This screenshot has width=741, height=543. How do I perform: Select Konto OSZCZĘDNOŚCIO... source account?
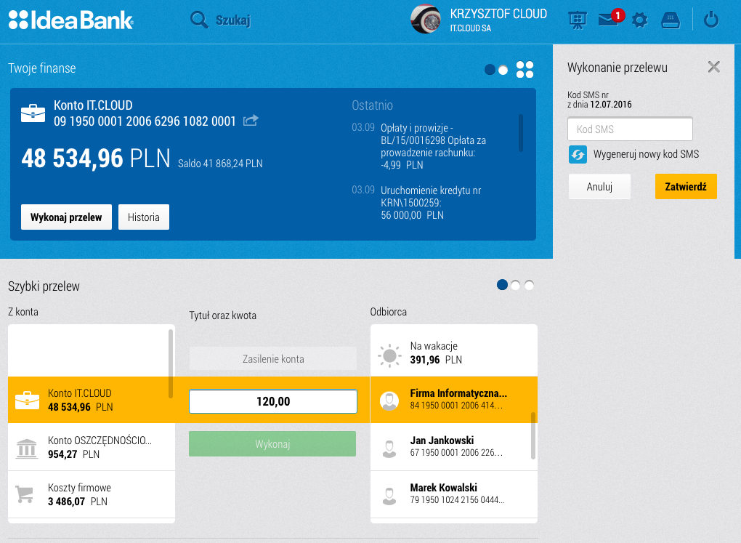(92, 447)
